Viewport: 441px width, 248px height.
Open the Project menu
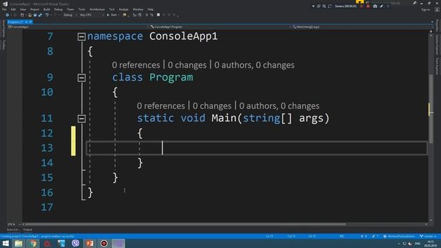(x=34, y=9)
